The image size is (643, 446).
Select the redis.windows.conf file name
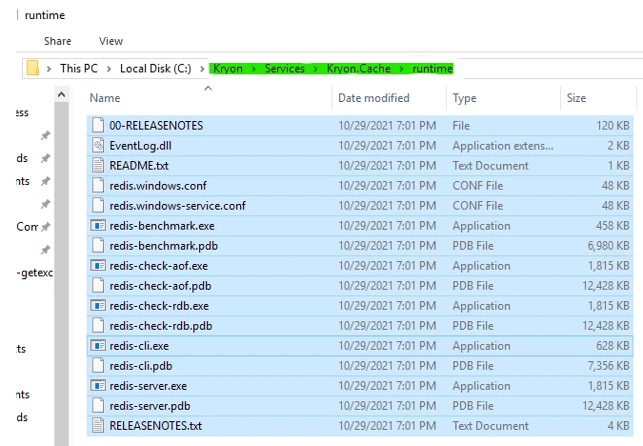(158, 186)
